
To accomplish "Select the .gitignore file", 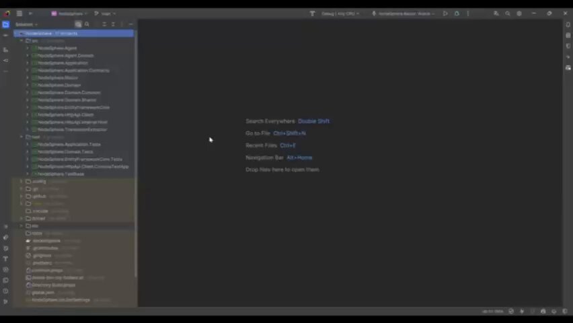I will pos(42,256).
